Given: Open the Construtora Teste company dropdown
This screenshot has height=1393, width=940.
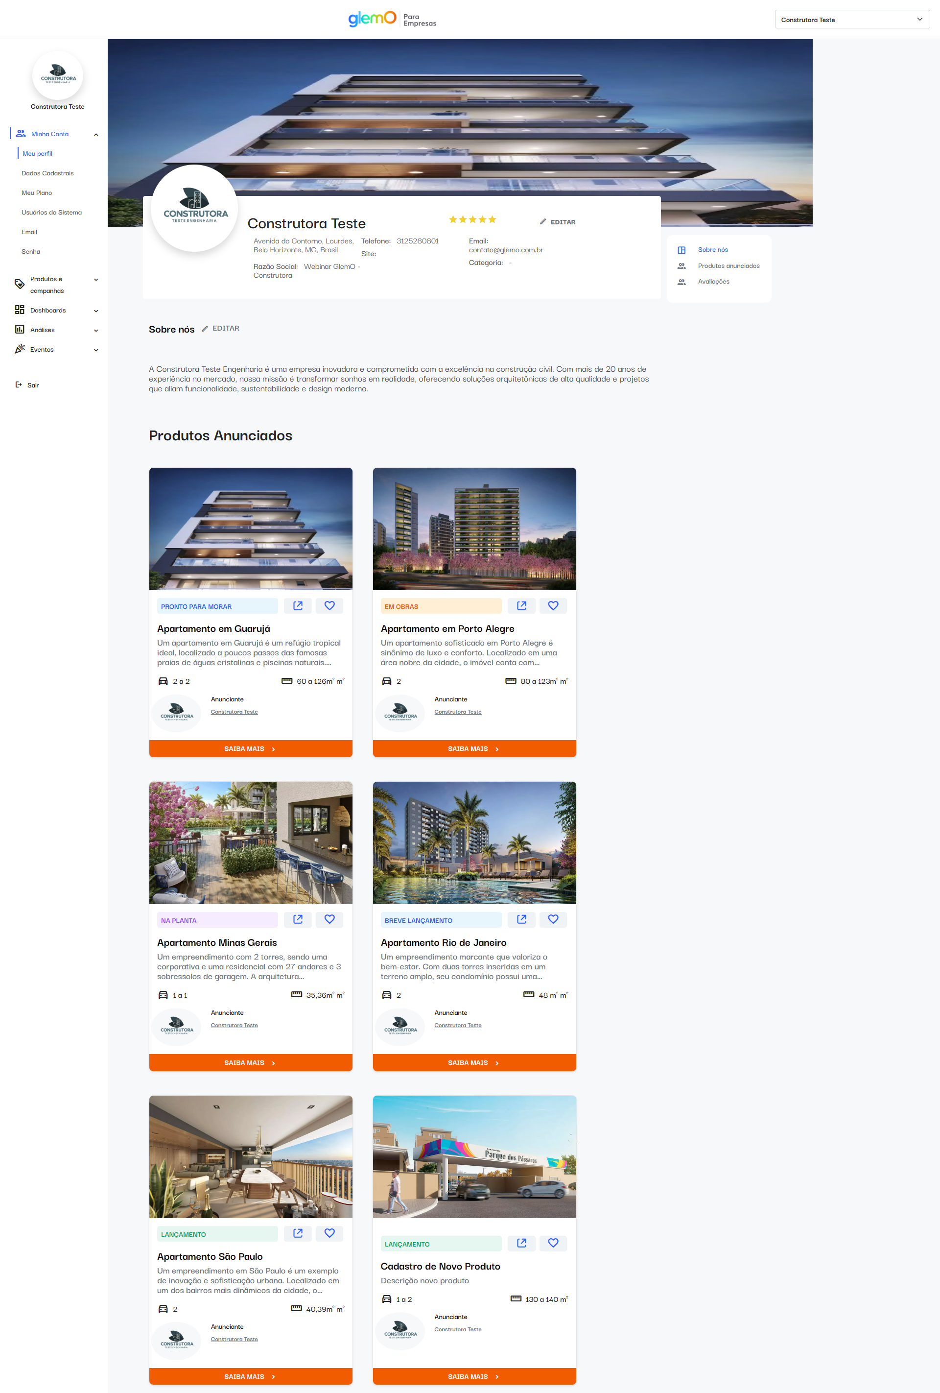Looking at the screenshot, I should [x=851, y=19].
